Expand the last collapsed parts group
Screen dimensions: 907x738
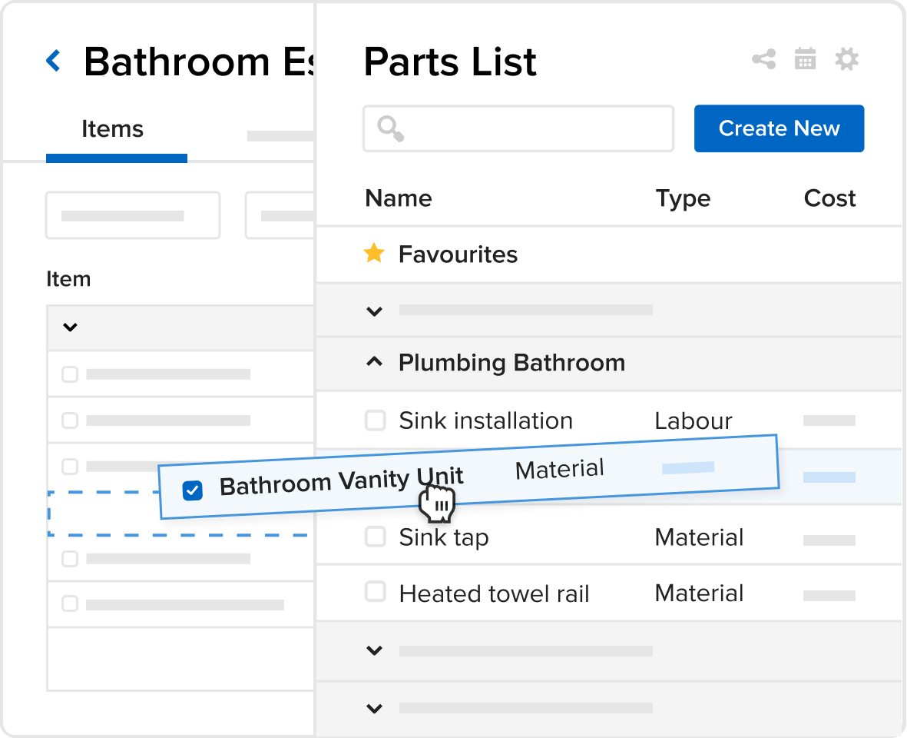(x=374, y=708)
